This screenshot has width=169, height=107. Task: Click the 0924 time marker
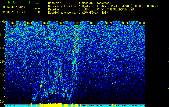(x=45, y=23)
